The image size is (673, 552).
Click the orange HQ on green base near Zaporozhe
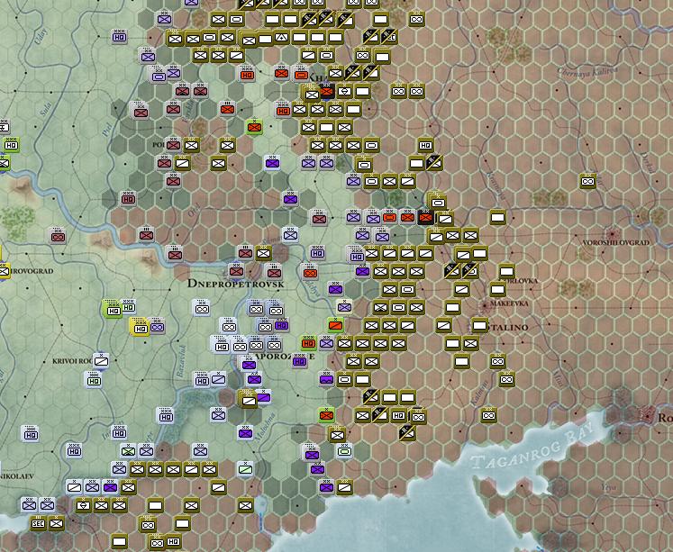pos(308,343)
